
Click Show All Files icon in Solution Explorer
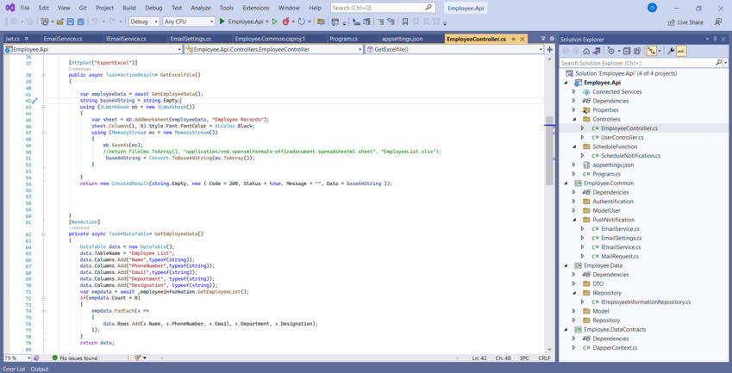tap(637, 51)
